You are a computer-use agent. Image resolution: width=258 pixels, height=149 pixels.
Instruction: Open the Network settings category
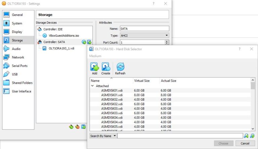18,57
